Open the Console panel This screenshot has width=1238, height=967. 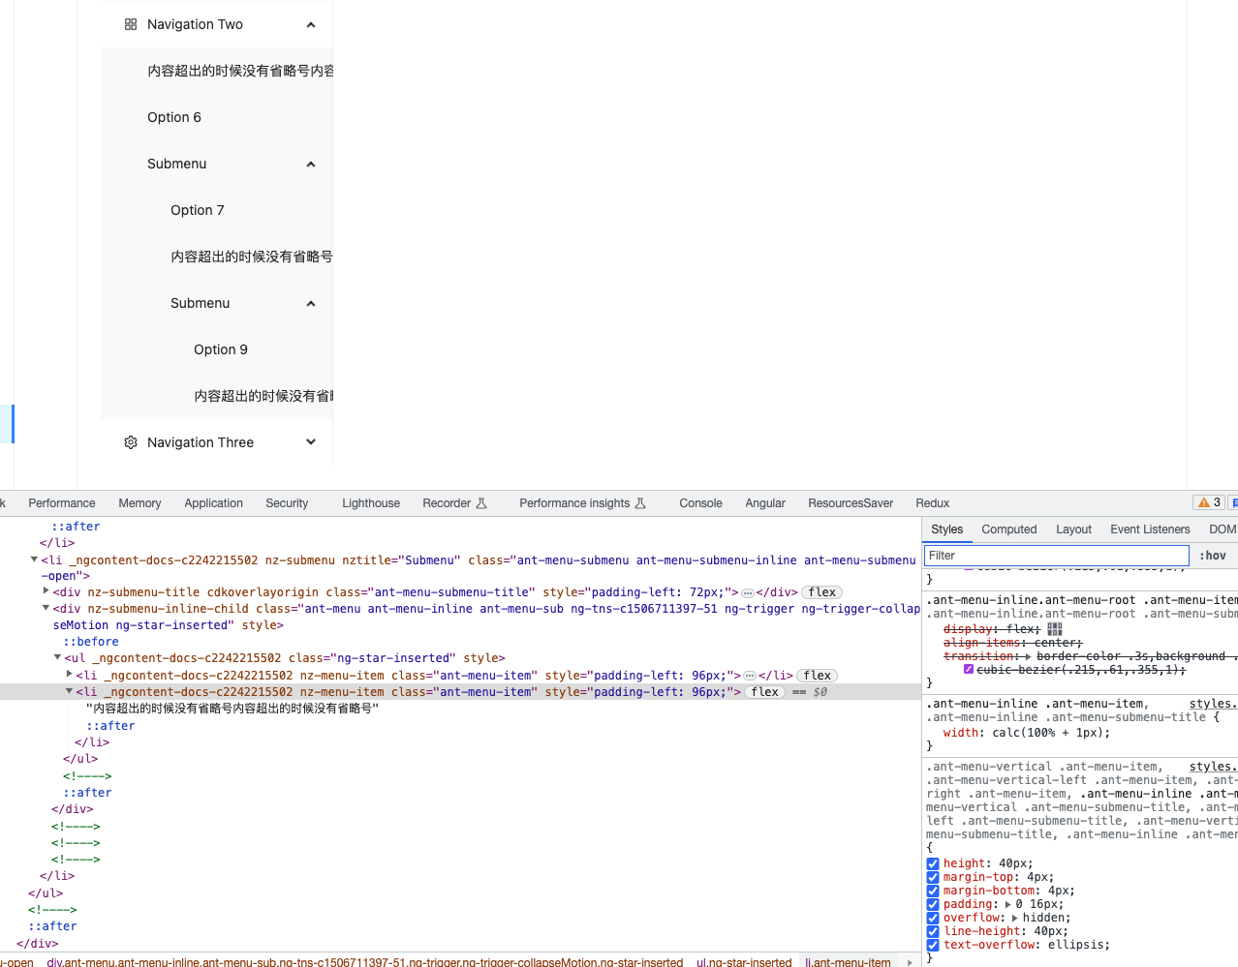[700, 502]
